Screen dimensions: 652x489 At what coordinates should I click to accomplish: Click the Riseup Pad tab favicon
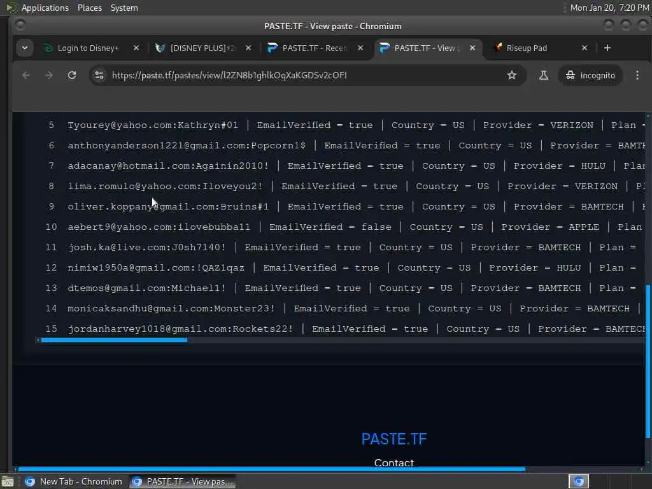point(497,48)
